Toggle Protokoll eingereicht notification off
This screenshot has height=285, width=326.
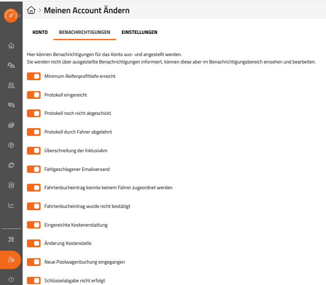point(34,95)
